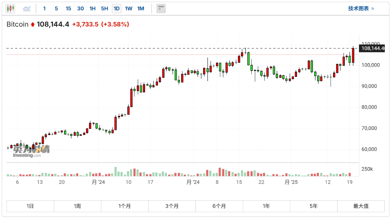Click the red up-arrow beside Bitcoin

pyautogui.click(x=33, y=25)
